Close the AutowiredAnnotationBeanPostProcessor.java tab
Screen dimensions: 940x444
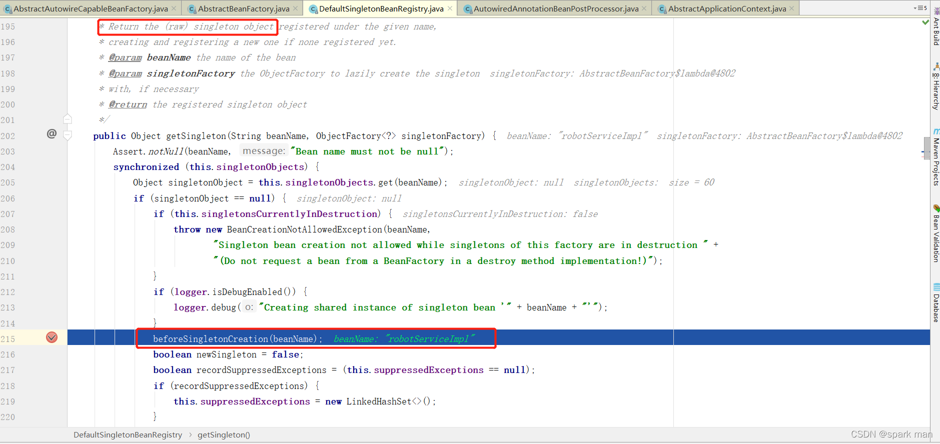(644, 8)
